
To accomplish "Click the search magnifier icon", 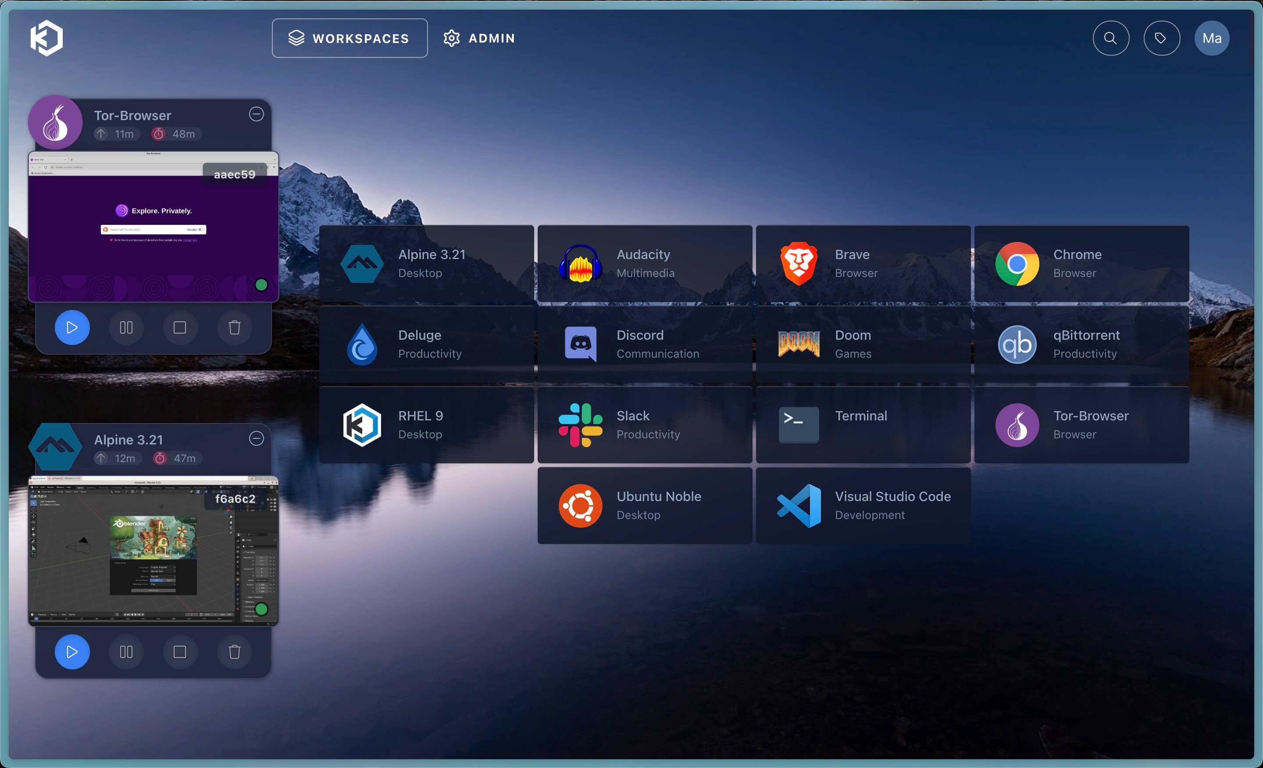I will pyautogui.click(x=1110, y=39).
